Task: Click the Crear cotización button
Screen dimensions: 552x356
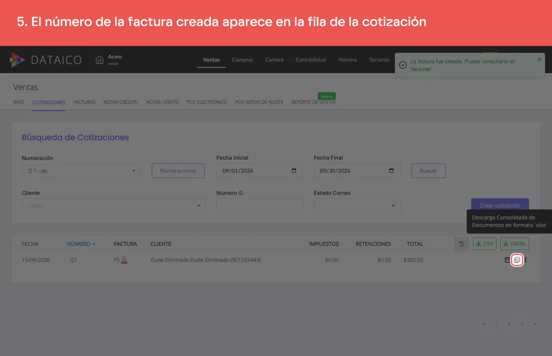Action: click(x=500, y=205)
